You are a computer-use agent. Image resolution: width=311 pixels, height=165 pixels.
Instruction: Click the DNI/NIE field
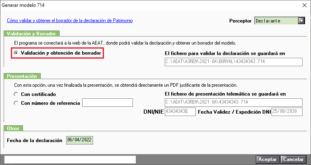180,112
